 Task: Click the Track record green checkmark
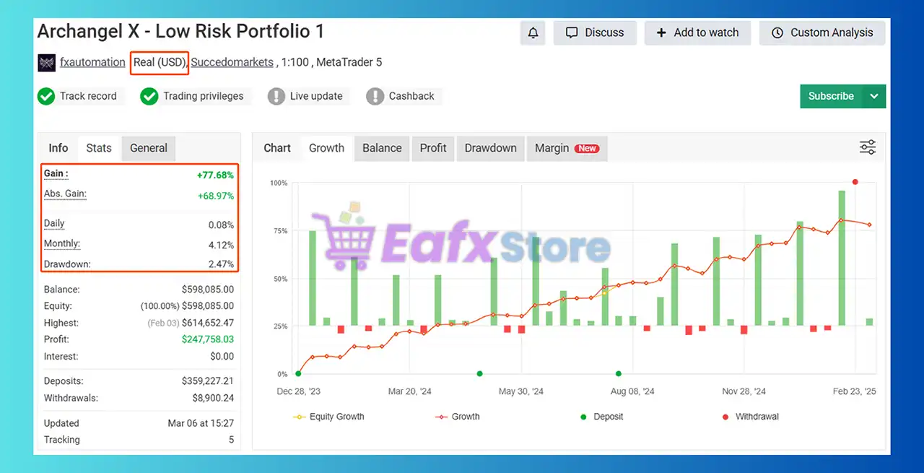coord(46,96)
